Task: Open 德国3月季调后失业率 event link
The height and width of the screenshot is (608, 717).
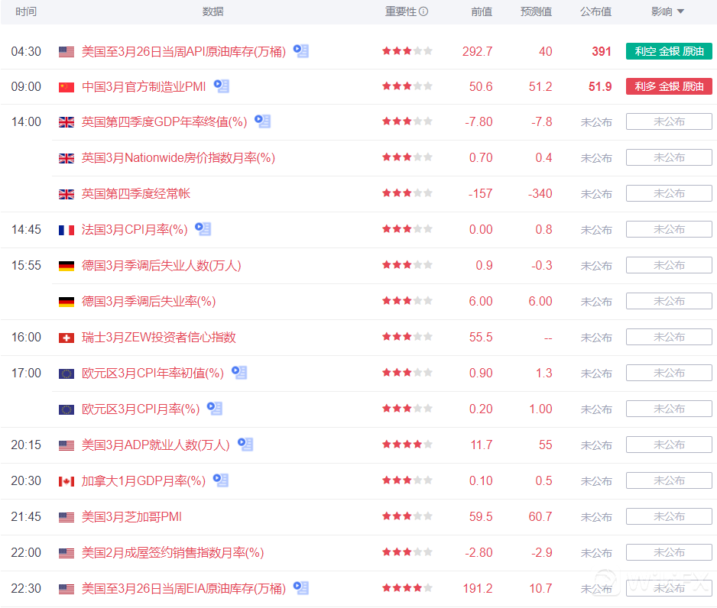Action: click(x=148, y=302)
